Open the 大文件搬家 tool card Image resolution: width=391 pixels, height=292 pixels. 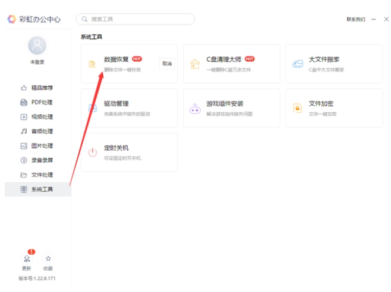[x=334, y=64]
